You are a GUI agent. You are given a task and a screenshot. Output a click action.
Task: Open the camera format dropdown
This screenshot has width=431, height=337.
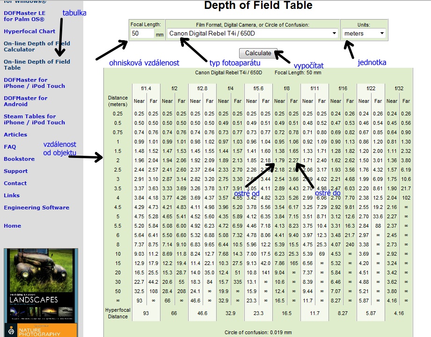253,33
